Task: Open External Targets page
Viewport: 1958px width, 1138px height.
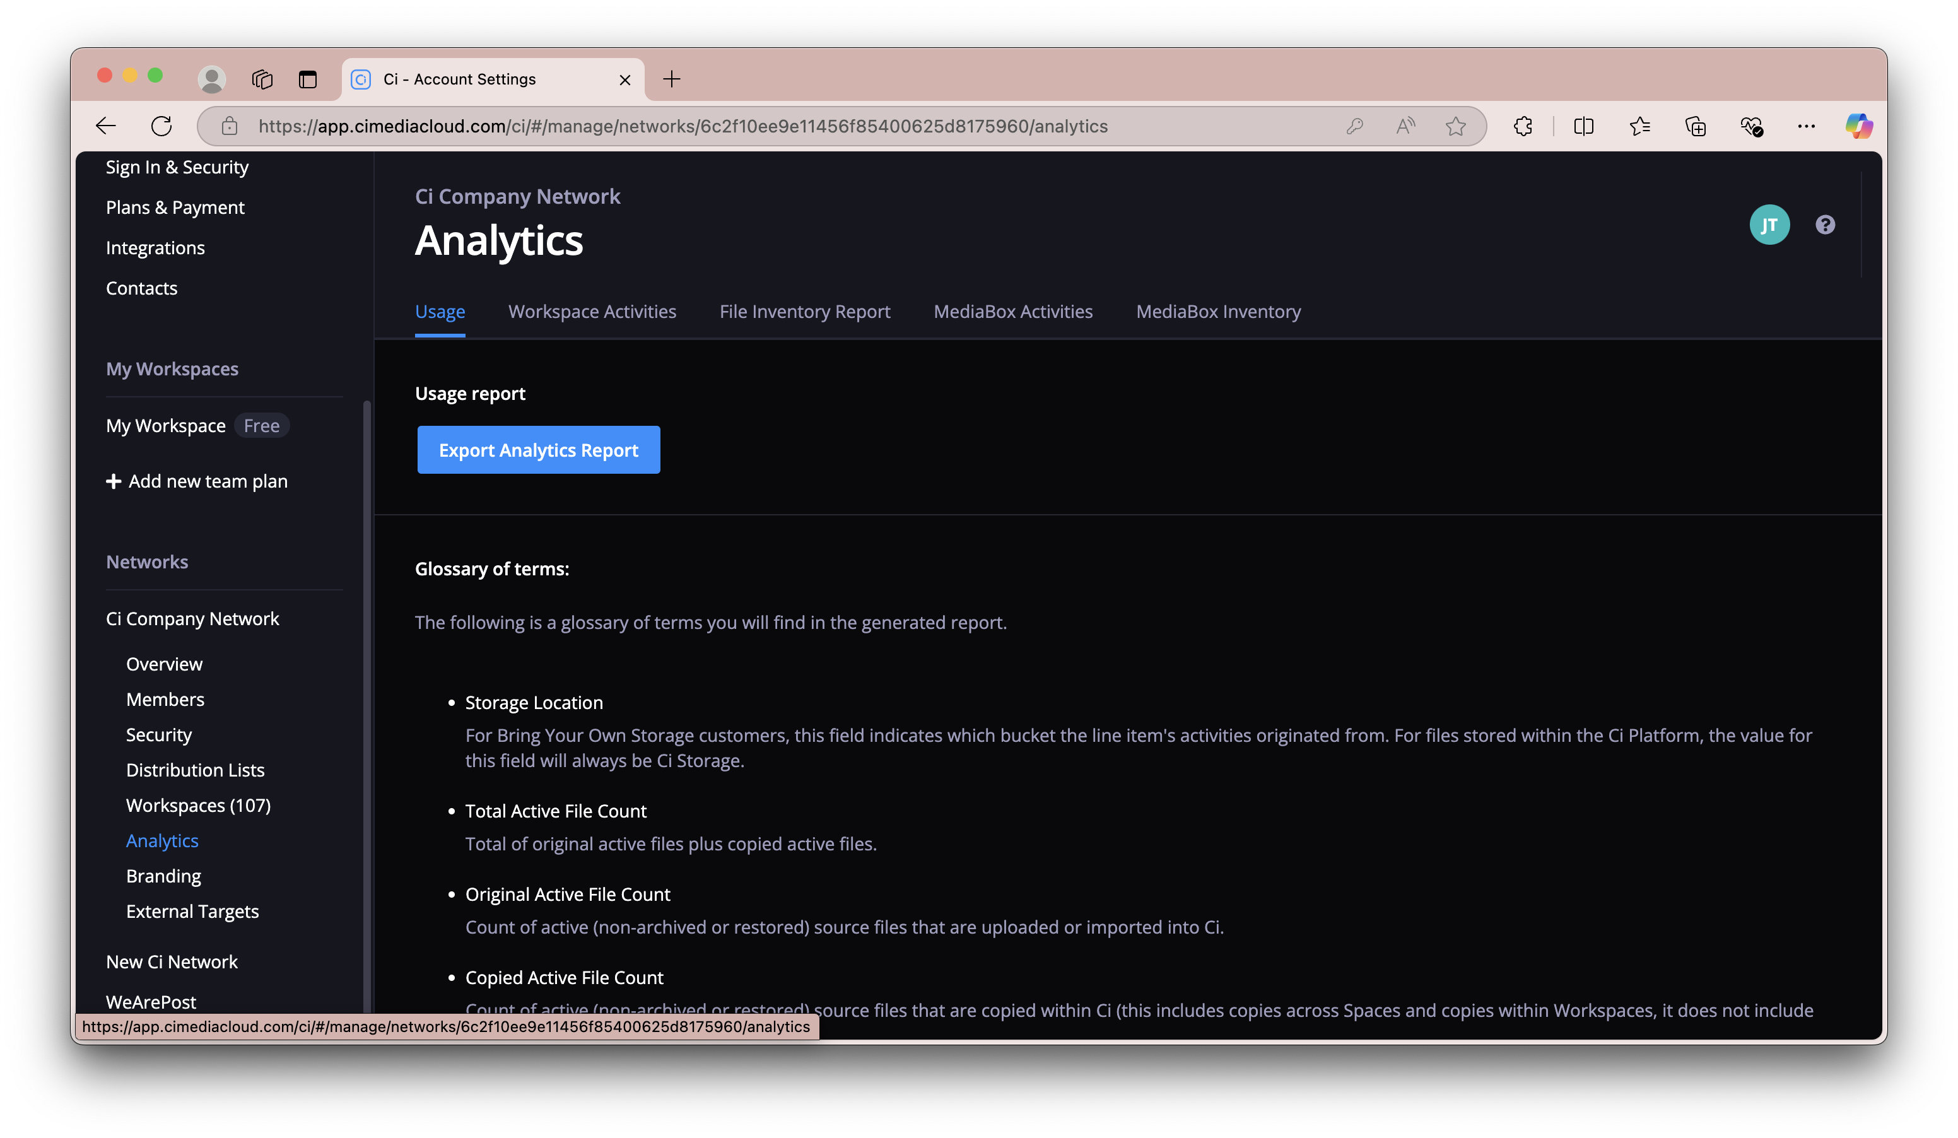Action: click(x=192, y=911)
